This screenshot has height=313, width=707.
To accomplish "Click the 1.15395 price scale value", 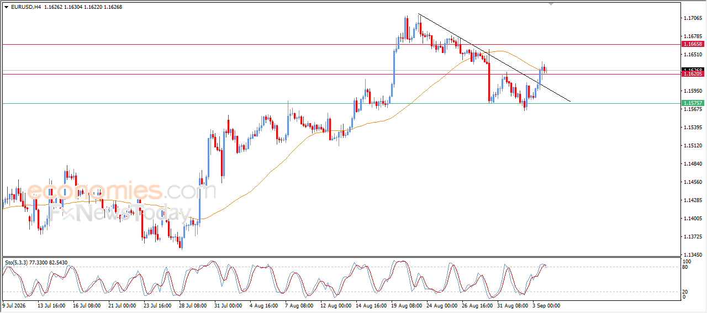I will point(693,128).
